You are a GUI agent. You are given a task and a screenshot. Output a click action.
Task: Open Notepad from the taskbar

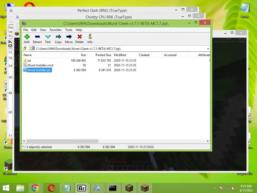(x=67, y=188)
